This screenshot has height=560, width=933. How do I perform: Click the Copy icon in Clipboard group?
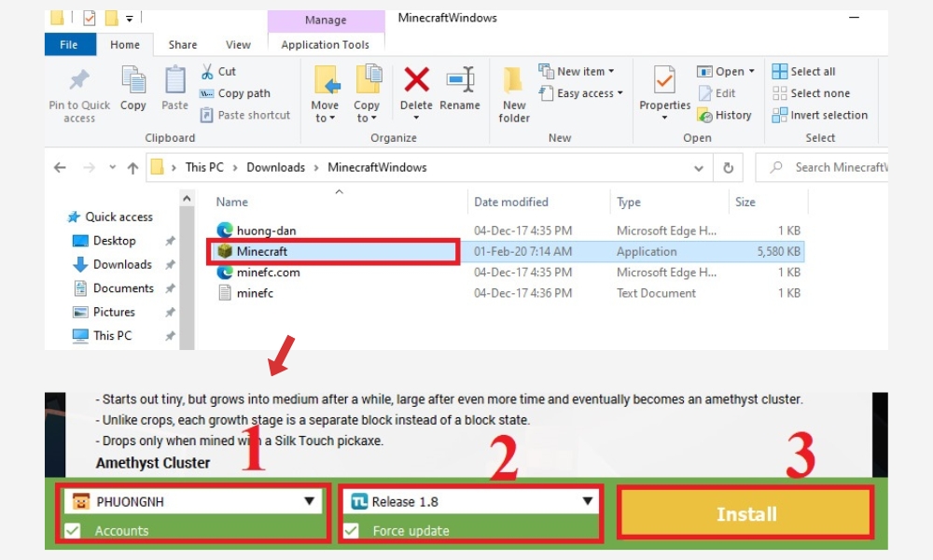[x=133, y=80]
